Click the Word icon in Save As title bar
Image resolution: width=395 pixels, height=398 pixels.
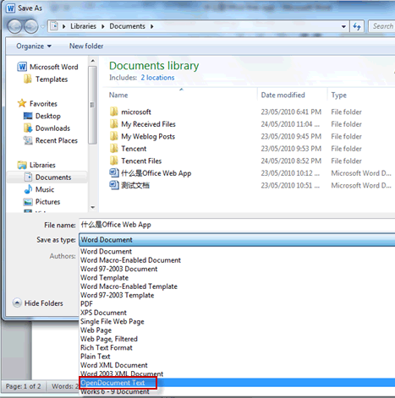pos(11,8)
